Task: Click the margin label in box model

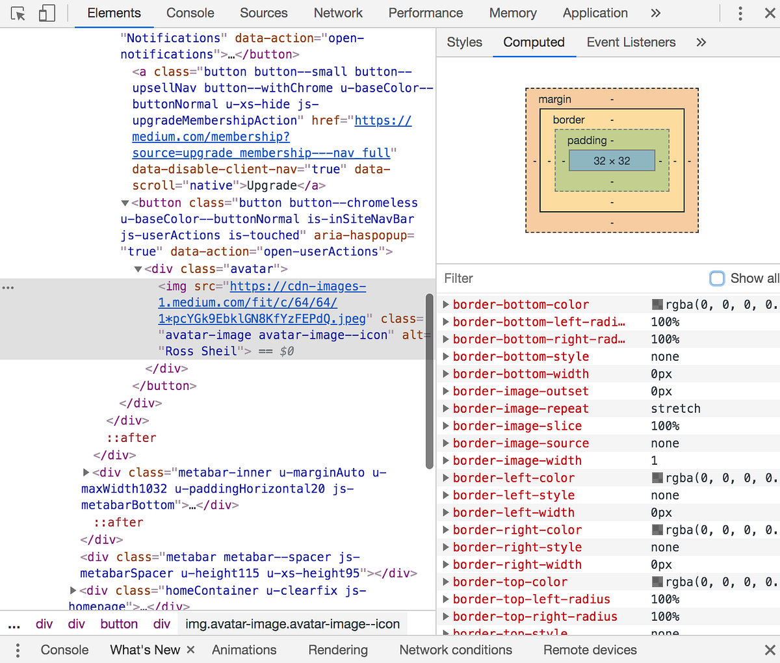Action: (x=555, y=99)
